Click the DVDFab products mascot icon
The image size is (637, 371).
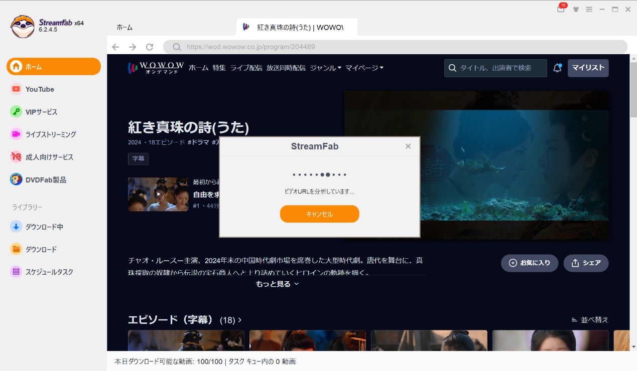pyautogui.click(x=16, y=179)
